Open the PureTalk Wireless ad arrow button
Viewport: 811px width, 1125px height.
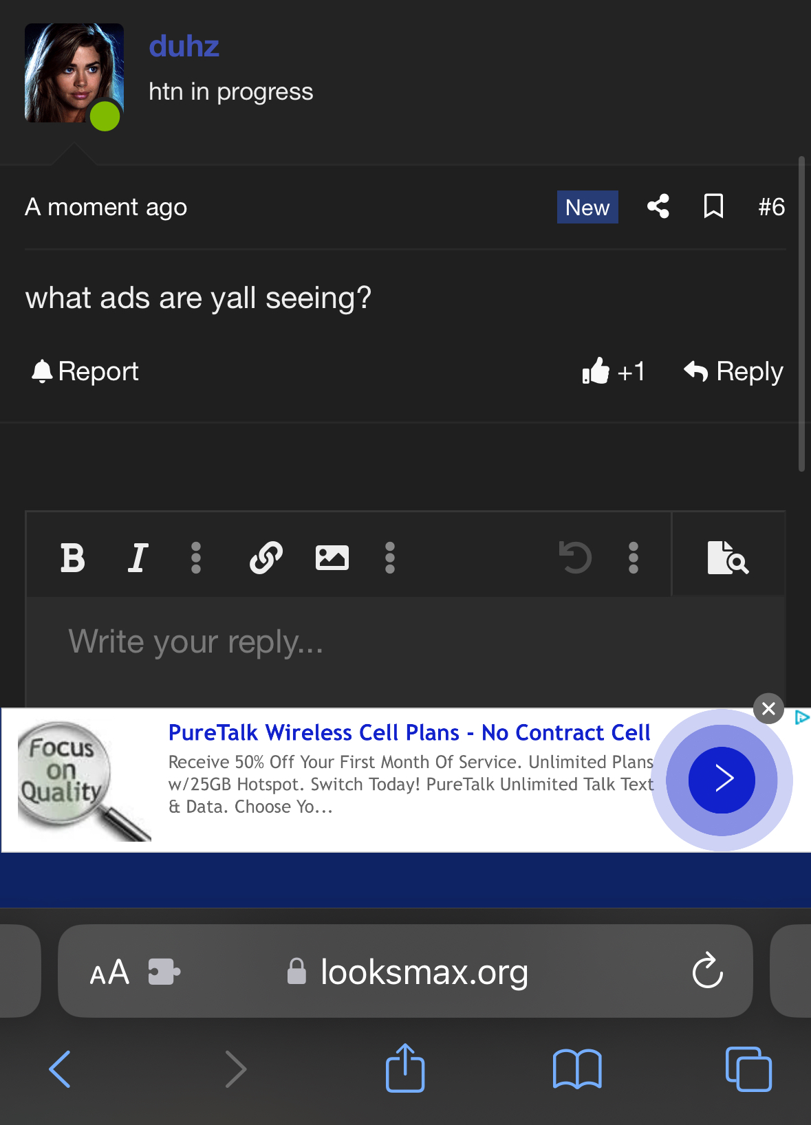[722, 780]
